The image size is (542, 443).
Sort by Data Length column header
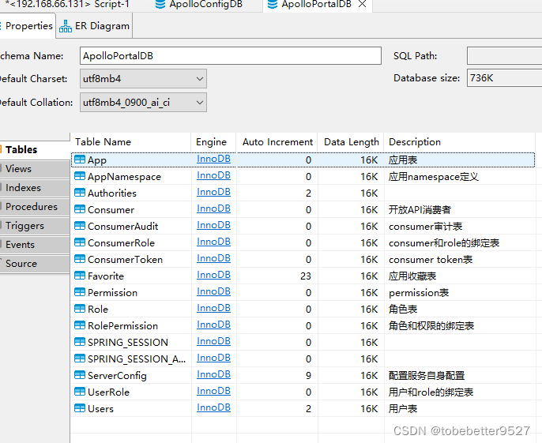(x=351, y=142)
